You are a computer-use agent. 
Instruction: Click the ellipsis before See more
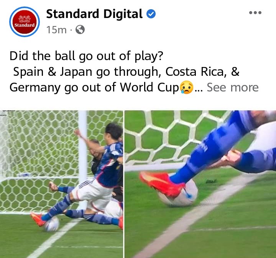[199, 90]
